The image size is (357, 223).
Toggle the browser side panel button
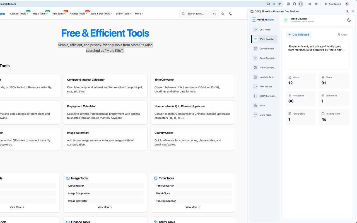[300, 4]
